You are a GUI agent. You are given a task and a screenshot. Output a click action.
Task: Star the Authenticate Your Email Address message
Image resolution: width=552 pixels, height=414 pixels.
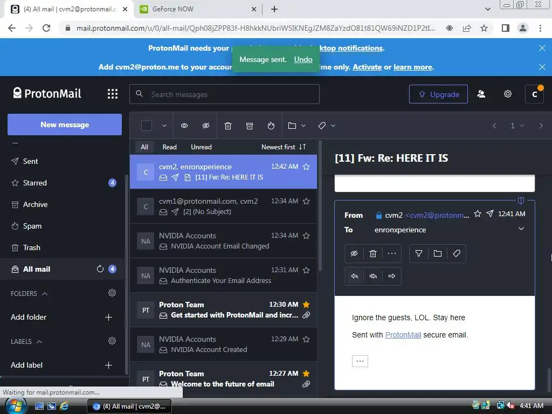pos(306,270)
